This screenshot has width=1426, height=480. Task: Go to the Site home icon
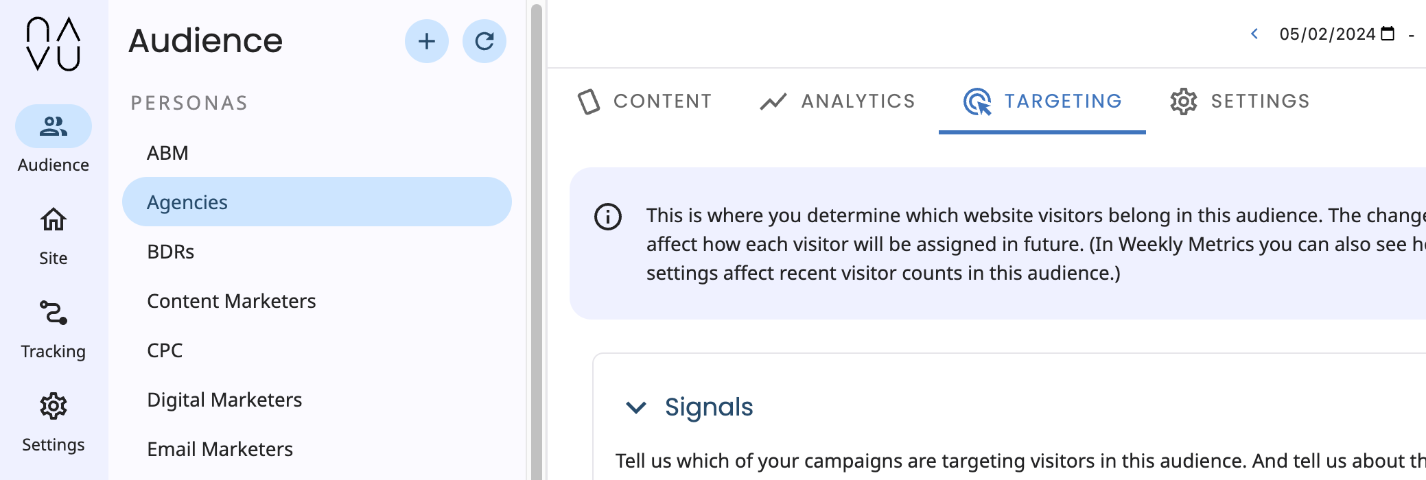(54, 220)
